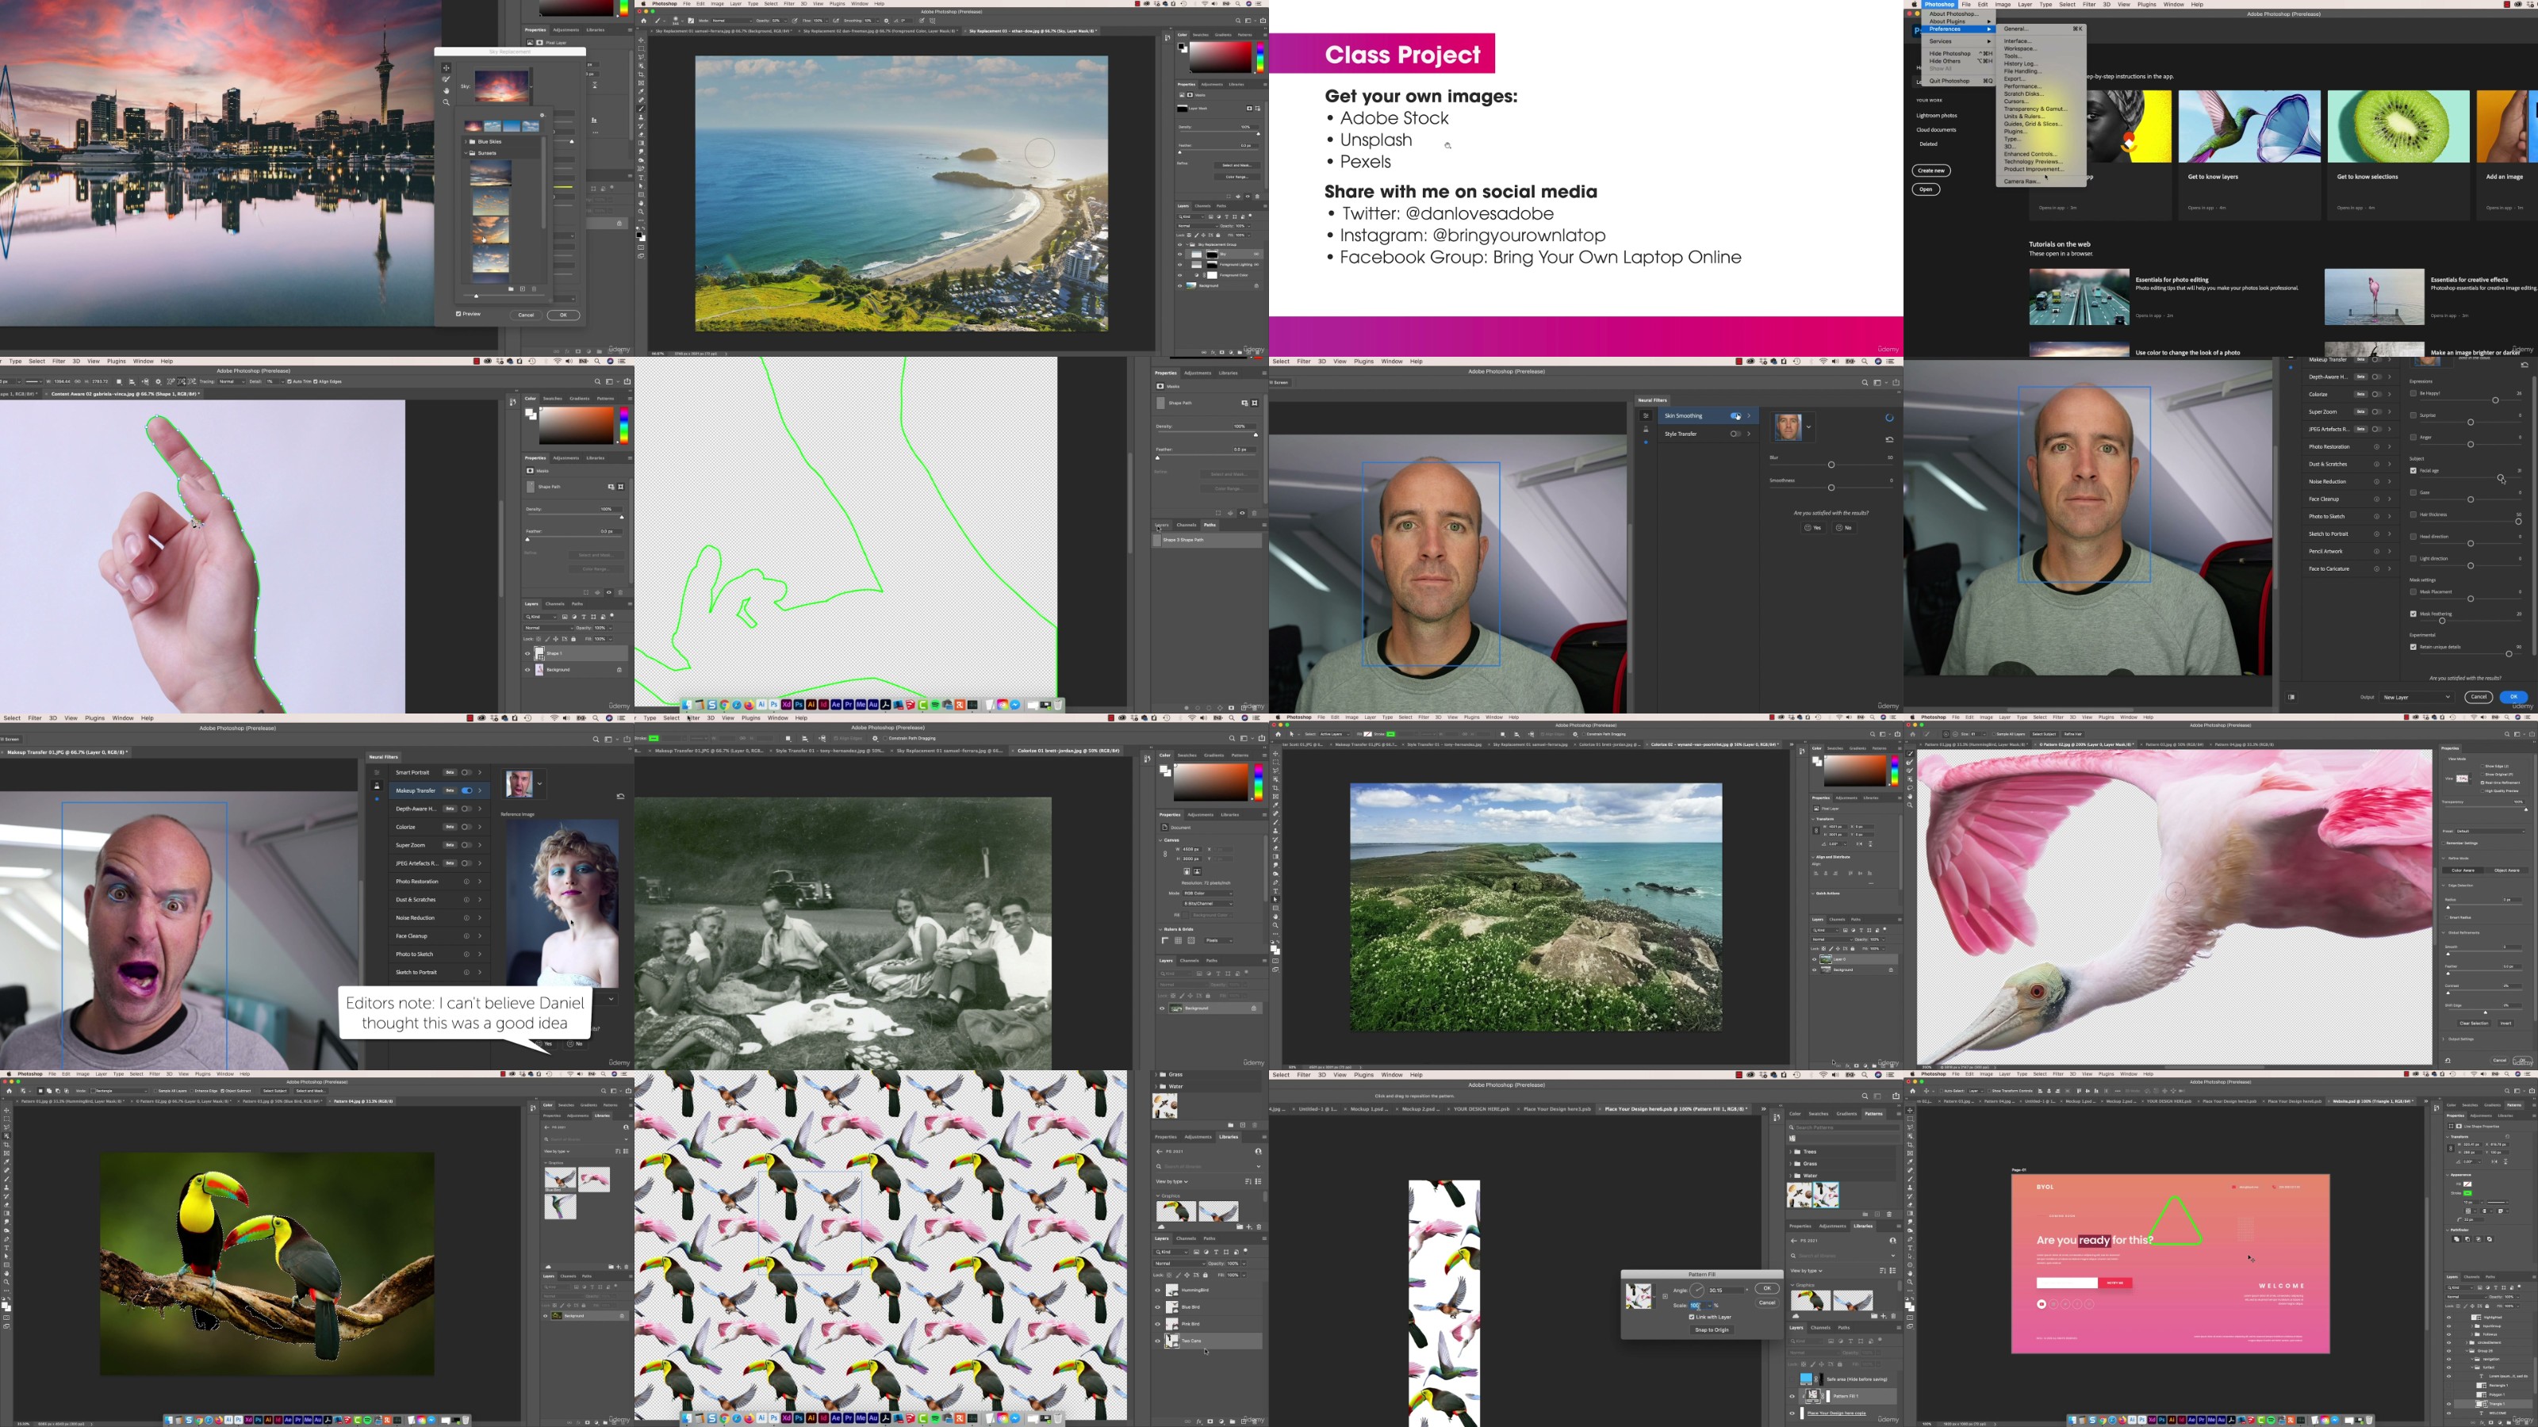Check the Be Happy! expression checkbox
Screen dimensions: 2538x1427
(2413, 393)
